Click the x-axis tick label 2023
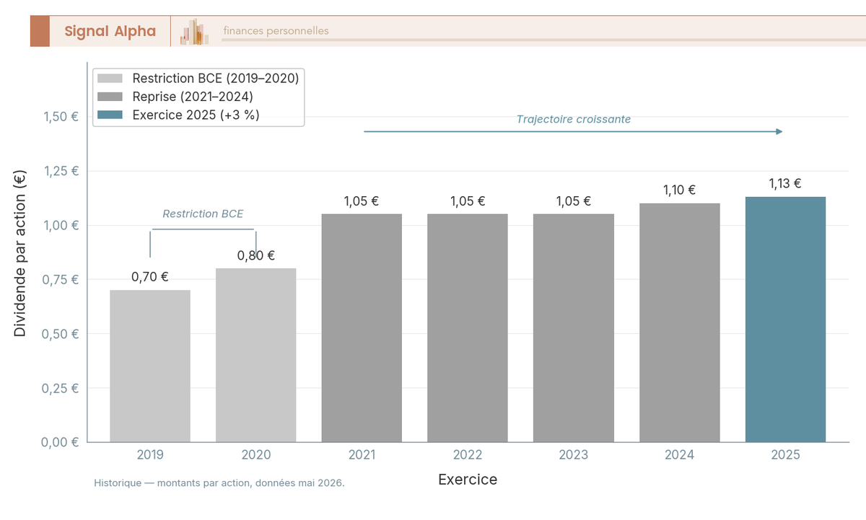The height and width of the screenshot is (520, 866). (574, 455)
